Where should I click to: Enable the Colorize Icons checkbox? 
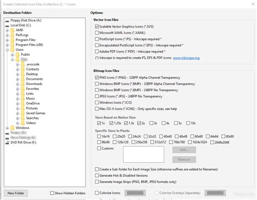coord(97,193)
